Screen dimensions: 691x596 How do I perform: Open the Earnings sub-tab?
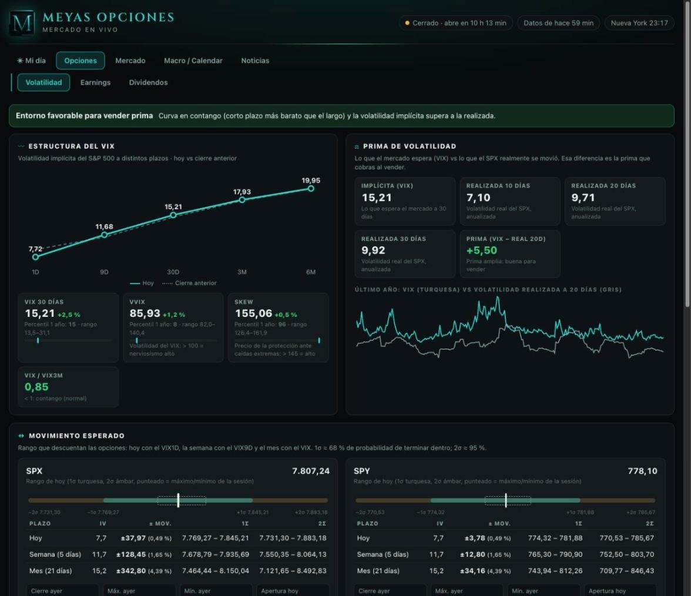click(x=95, y=82)
